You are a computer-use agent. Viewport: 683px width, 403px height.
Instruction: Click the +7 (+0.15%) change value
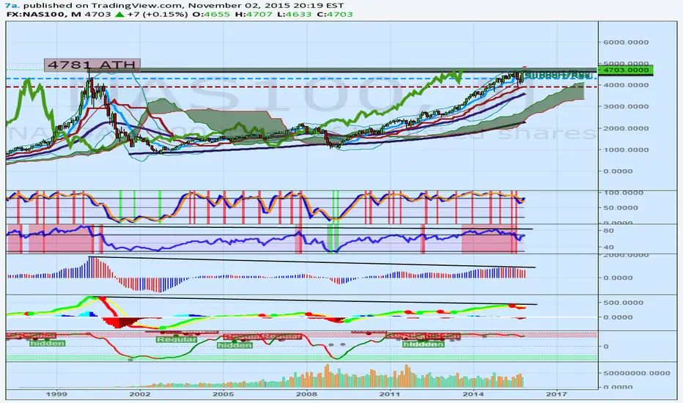tap(158, 15)
